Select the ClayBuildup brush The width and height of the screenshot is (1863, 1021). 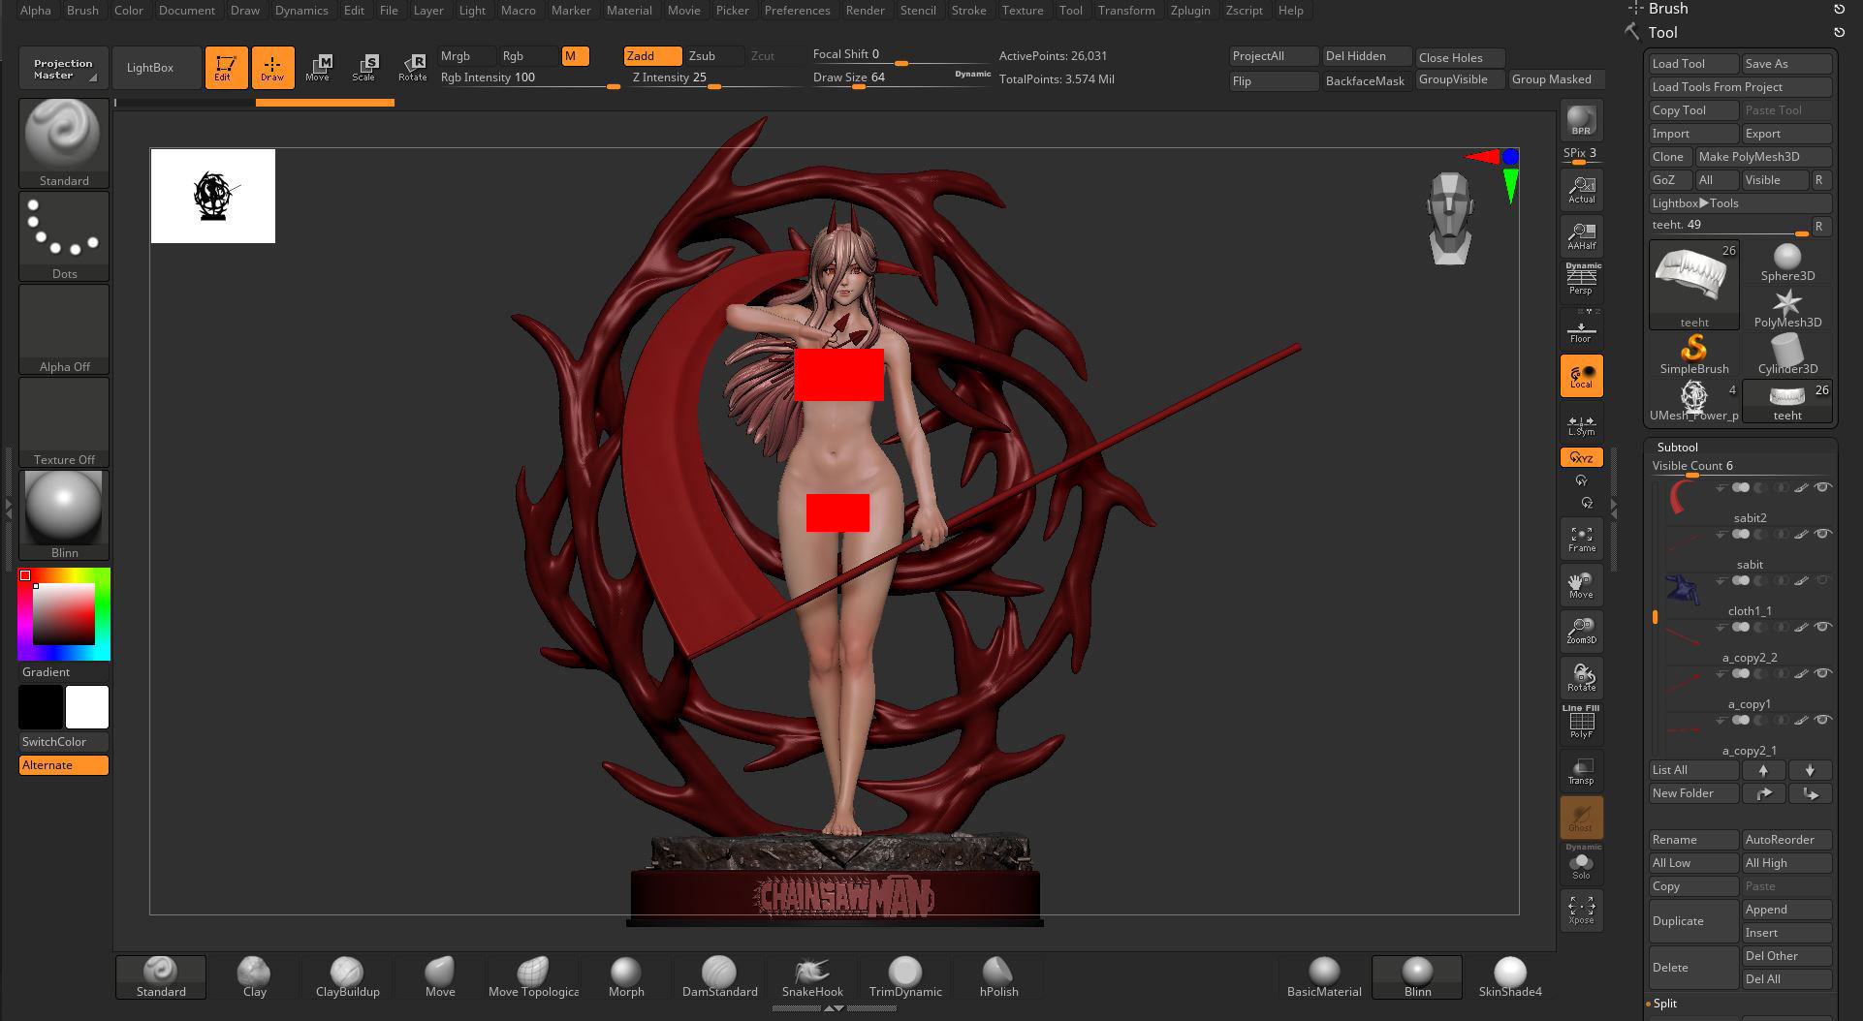347,976
